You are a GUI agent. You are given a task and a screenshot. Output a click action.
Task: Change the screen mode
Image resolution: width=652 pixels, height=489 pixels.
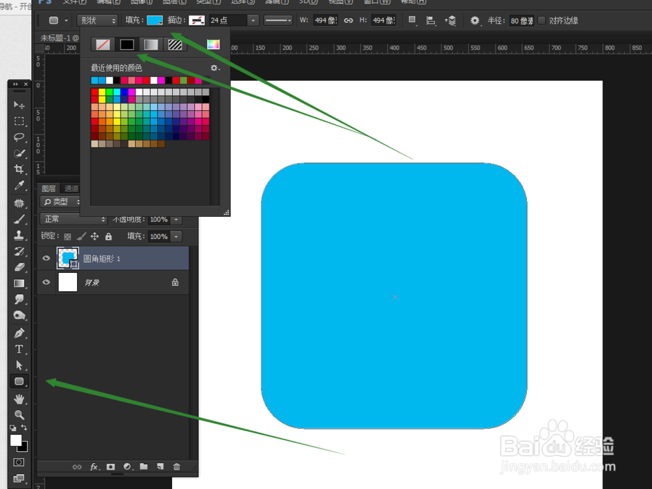tap(19, 478)
